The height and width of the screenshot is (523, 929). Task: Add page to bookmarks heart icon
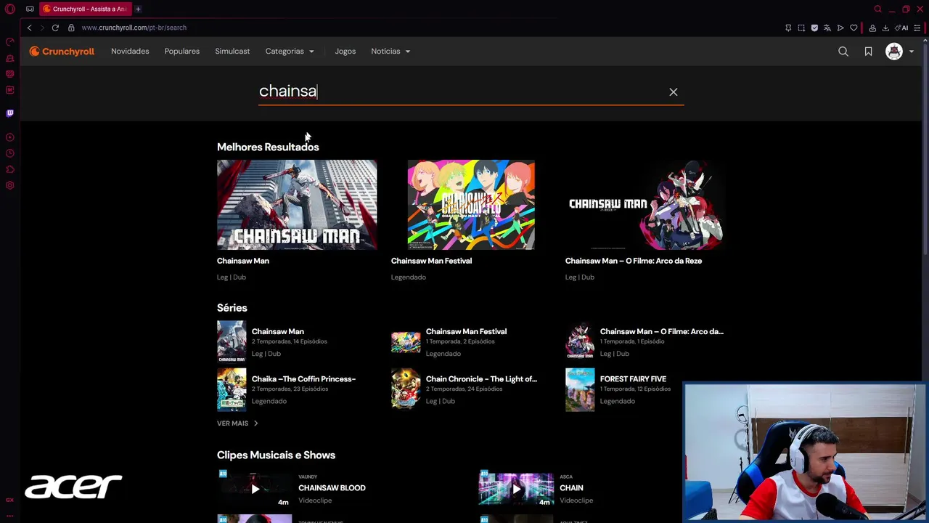[x=854, y=28]
